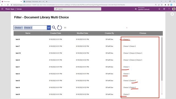
Task: Click the Choice 2 cell in the test-9 row
Action: [127, 94]
